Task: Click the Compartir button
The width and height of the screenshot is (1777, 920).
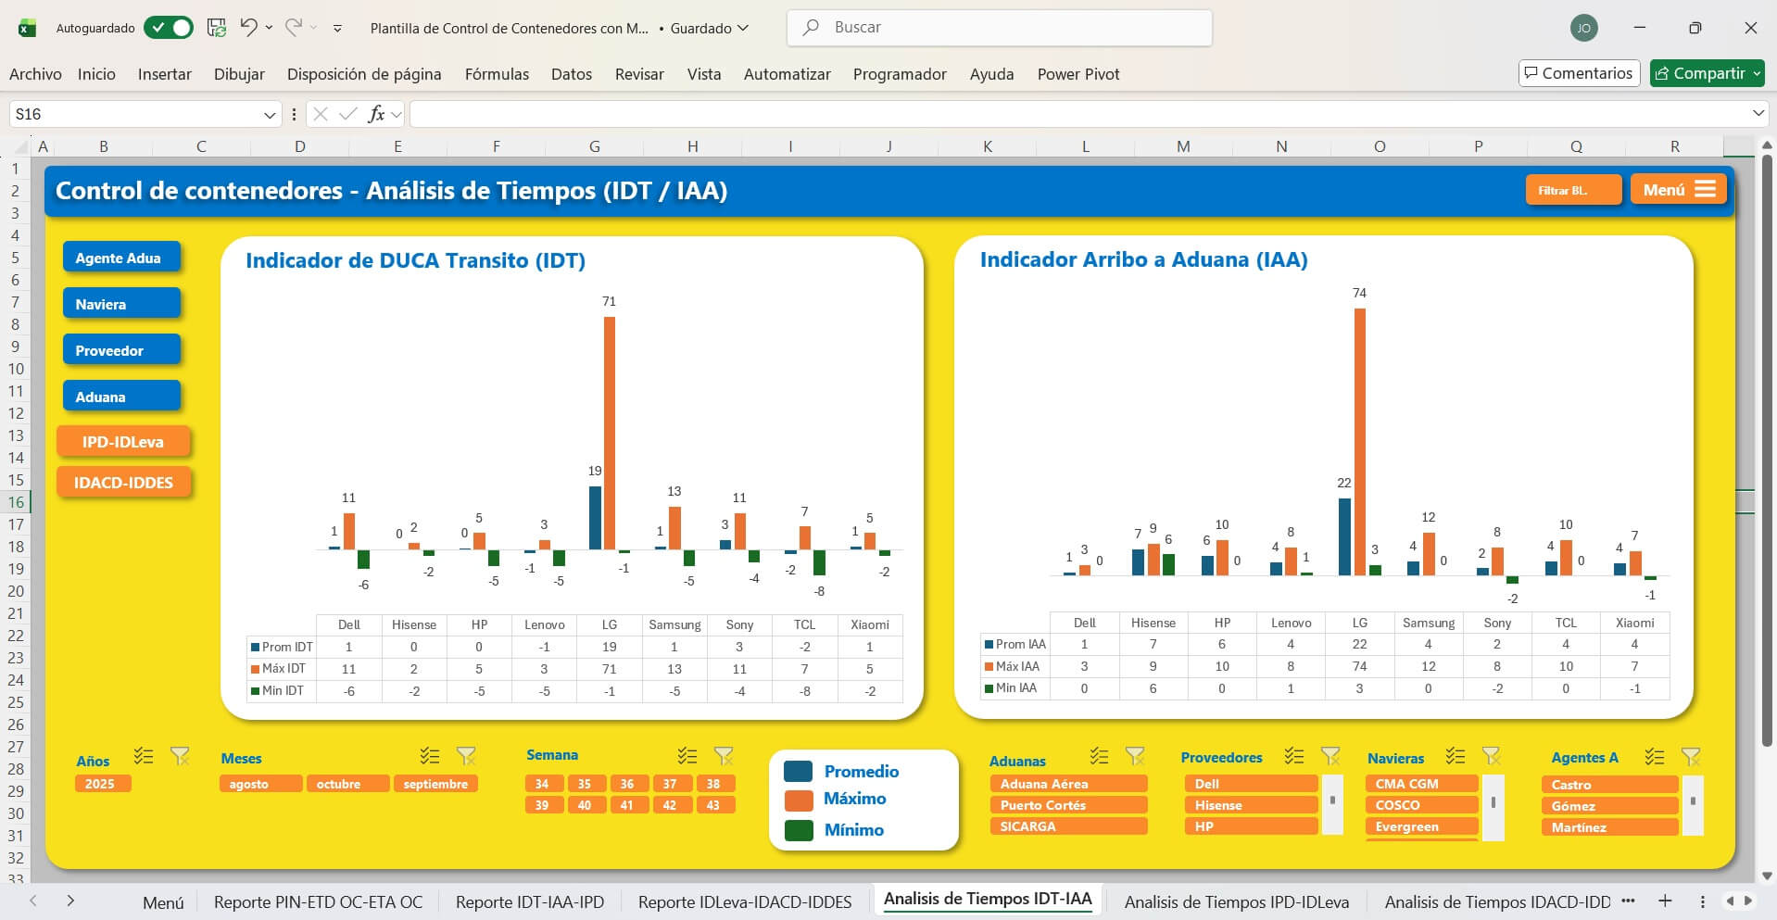Action: point(1707,73)
